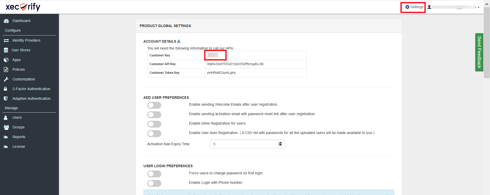Enable Inline Registration for users toggle
Screen dimensions: 490x195
pos(154,124)
